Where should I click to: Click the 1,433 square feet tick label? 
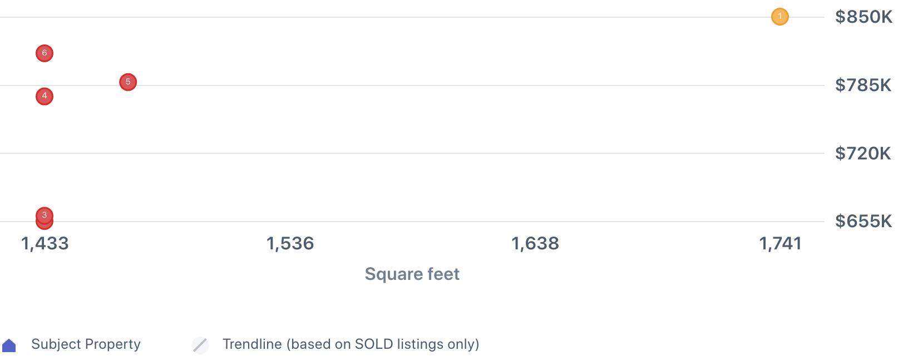(45, 243)
